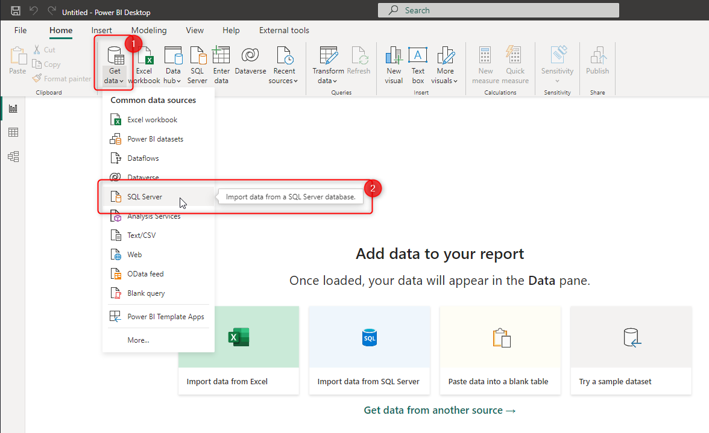Click the Copy command

46,64
